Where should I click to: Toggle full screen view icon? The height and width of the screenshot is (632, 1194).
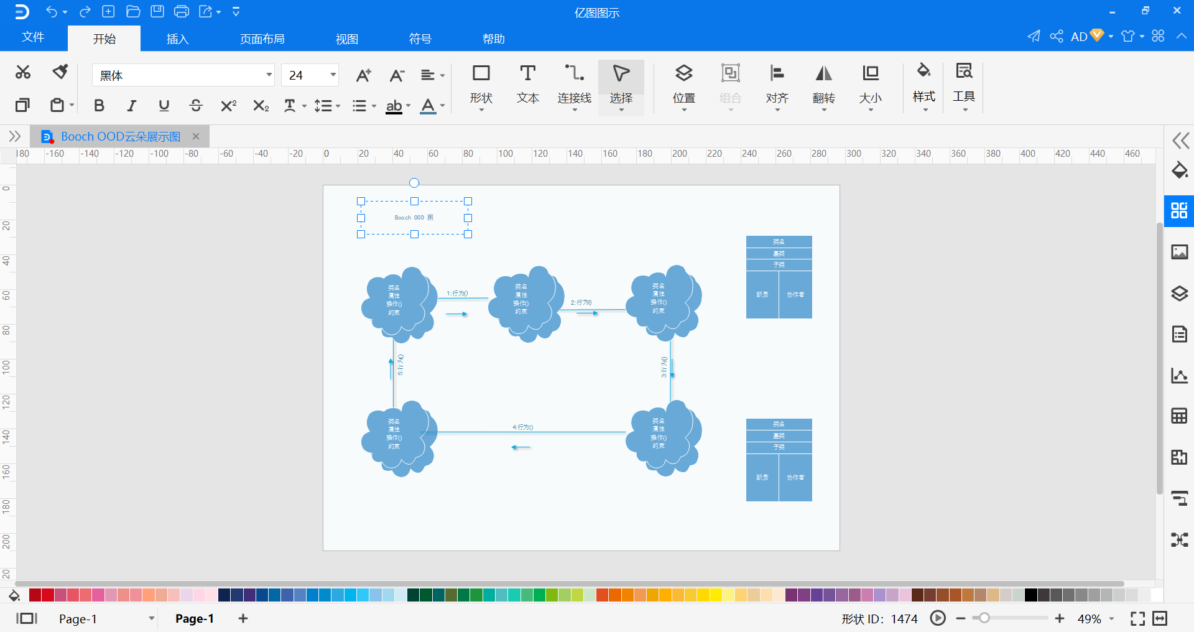1137,618
